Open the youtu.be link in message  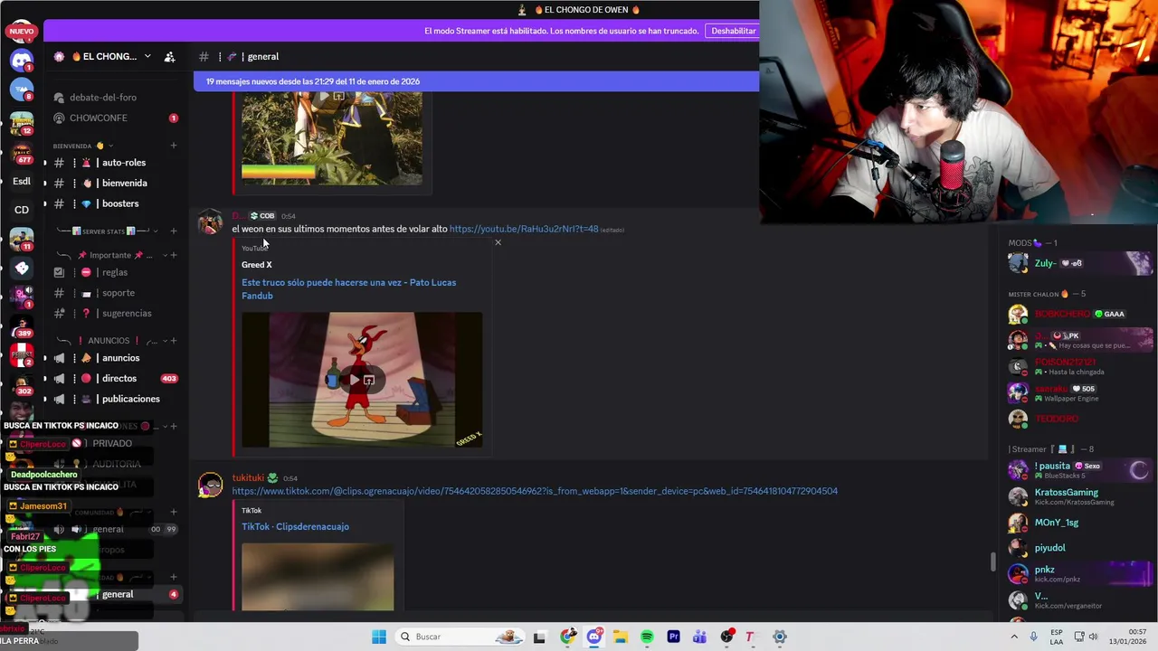point(524,229)
